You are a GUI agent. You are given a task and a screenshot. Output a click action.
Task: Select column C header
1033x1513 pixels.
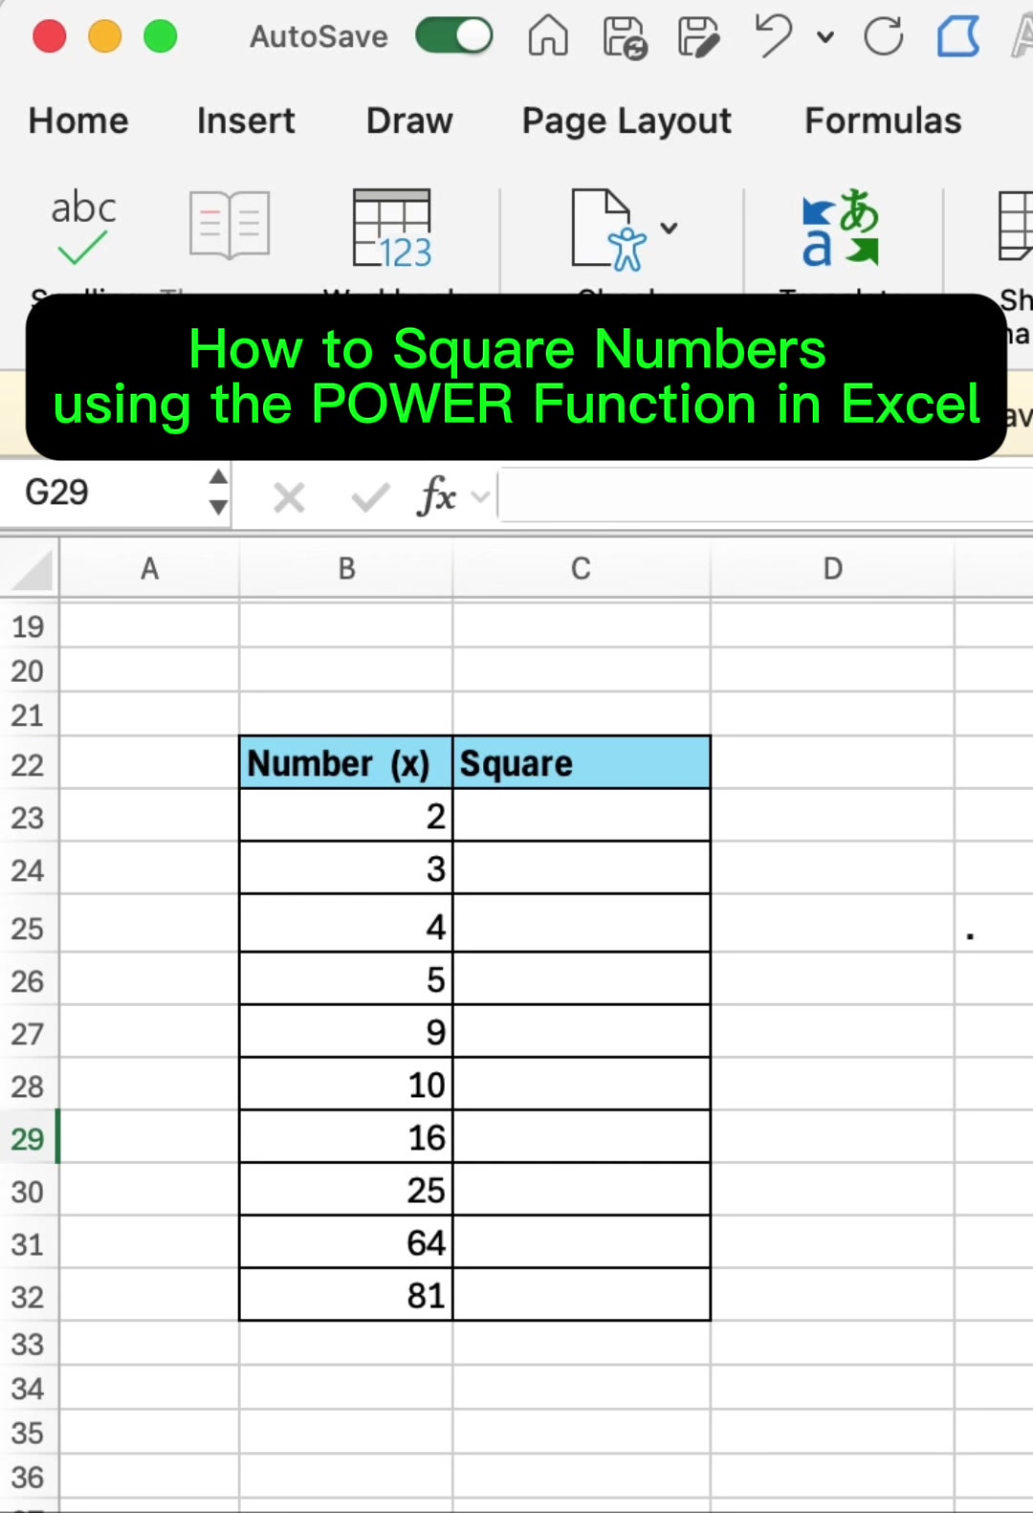(582, 569)
